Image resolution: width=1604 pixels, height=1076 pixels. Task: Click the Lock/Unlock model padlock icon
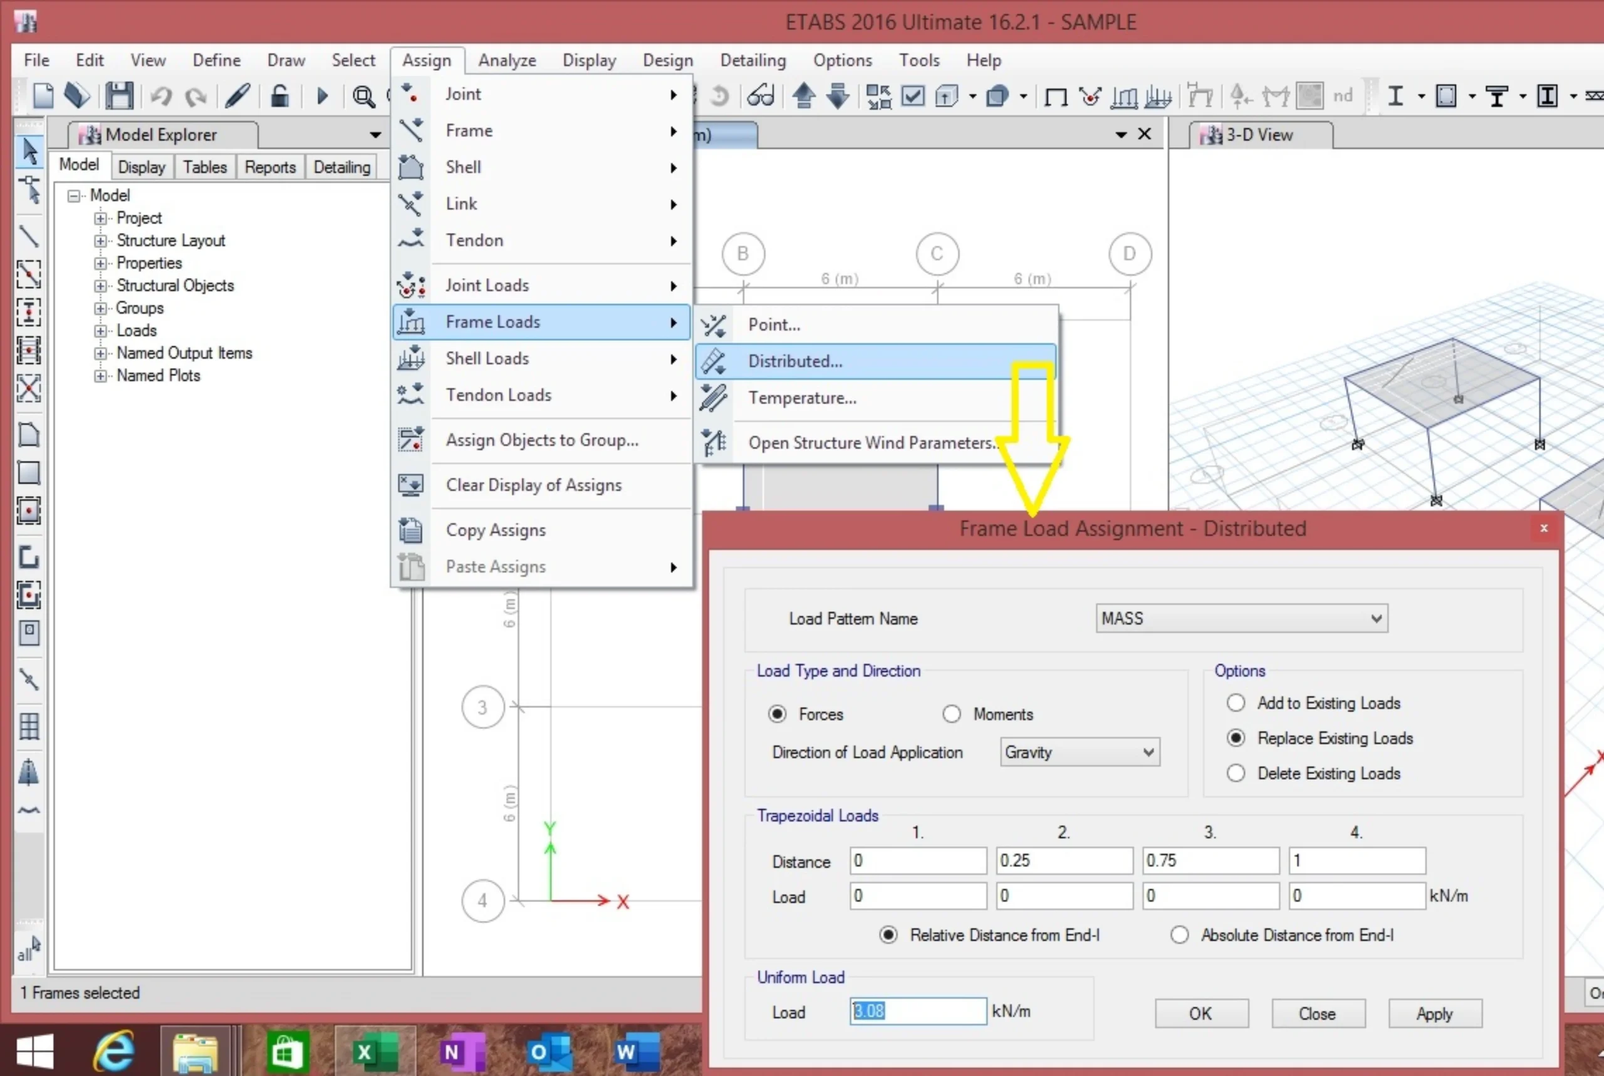pos(279,96)
